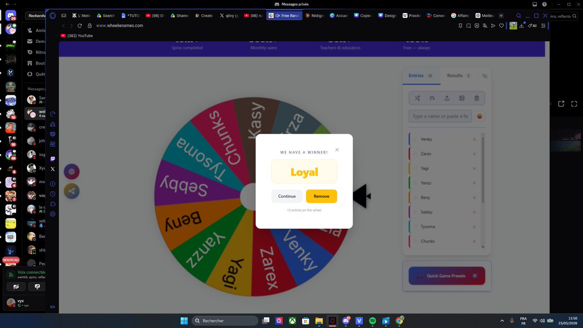Viewport: 583px width, 328px height.
Task: Close the winner popup with the X
Action: pyautogui.click(x=337, y=150)
